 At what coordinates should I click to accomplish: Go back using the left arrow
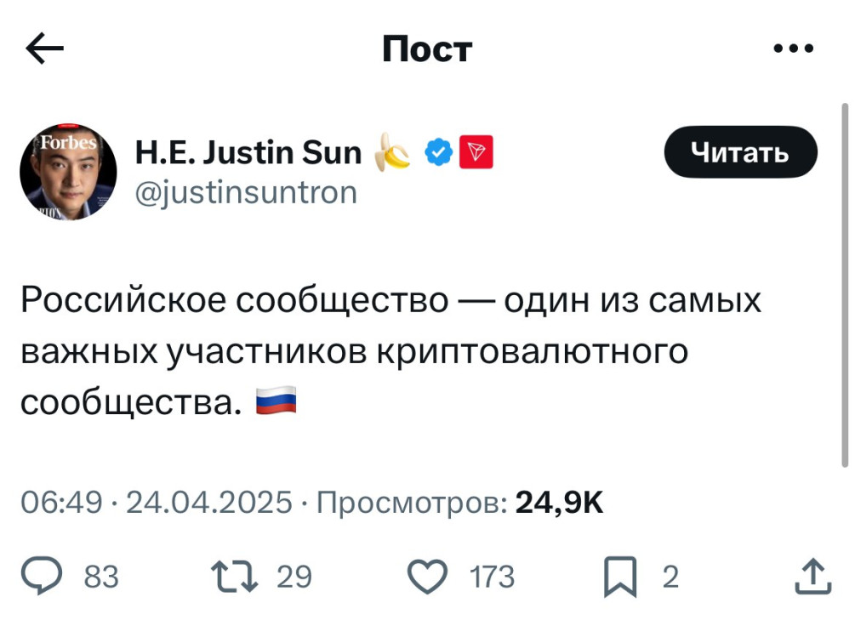coord(45,50)
